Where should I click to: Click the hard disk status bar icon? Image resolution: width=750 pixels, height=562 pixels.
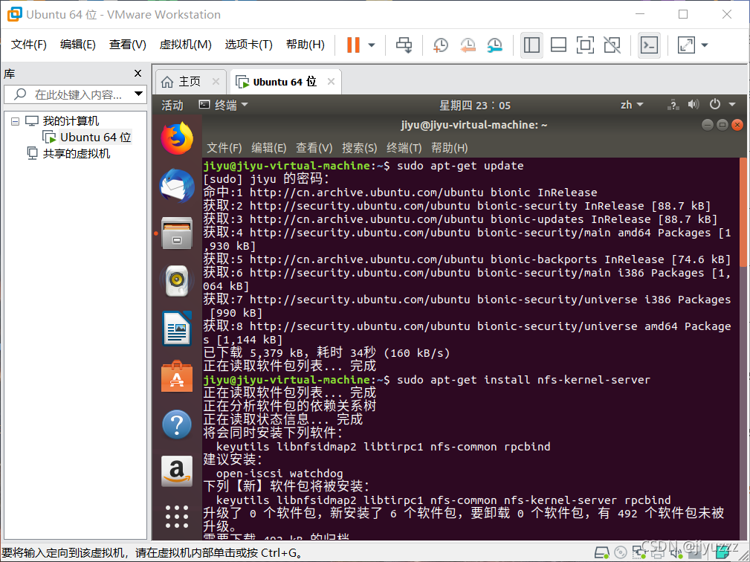602,553
